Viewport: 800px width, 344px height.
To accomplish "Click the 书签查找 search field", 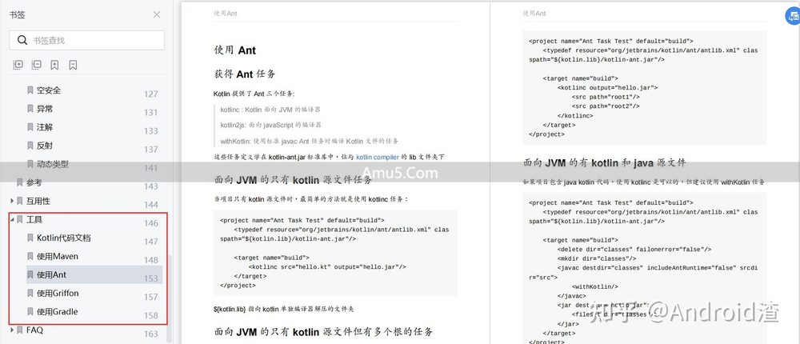I will pyautogui.click(x=86, y=40).
